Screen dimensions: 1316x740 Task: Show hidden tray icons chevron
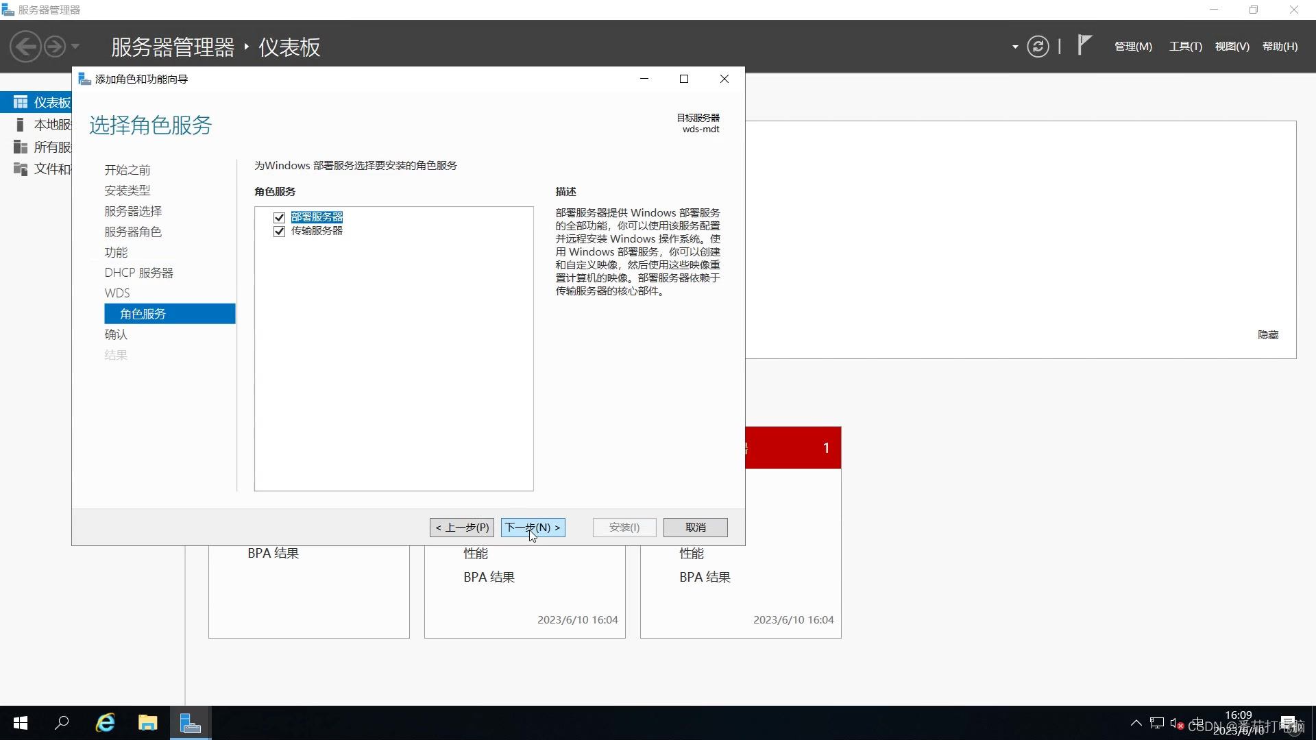(1136, 723)
